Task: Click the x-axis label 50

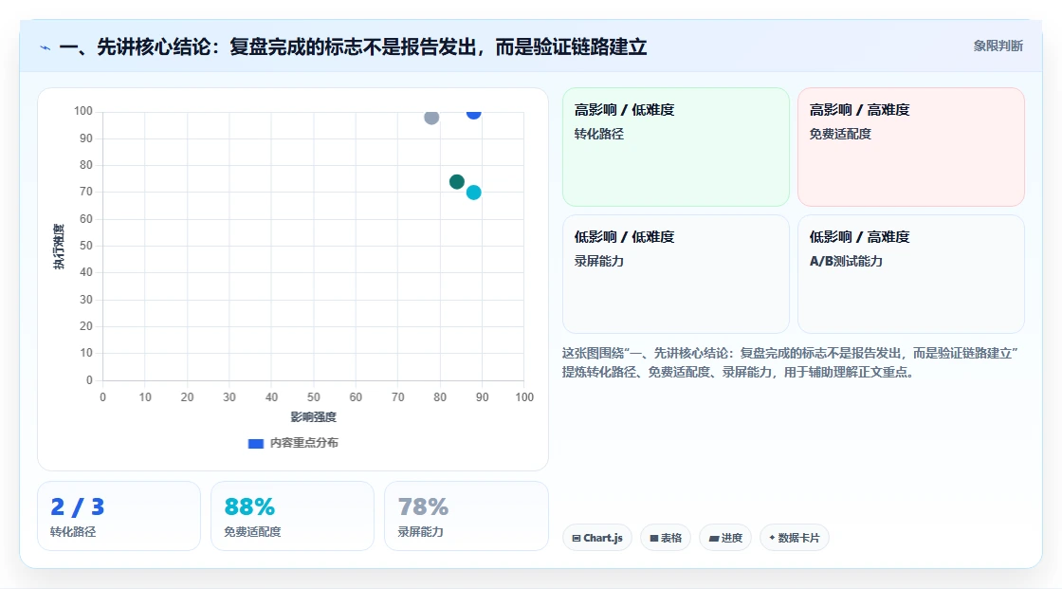Action: pyautogui.click(x=314, y=397)
